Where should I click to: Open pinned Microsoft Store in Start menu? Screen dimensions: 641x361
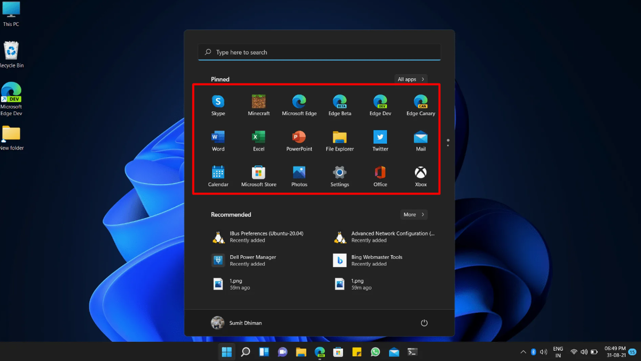click(259, 176)
